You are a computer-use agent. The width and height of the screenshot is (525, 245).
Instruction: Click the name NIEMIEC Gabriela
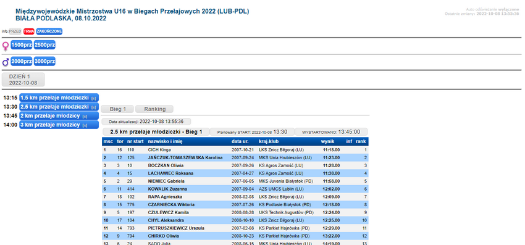click(x=166, y=181)
